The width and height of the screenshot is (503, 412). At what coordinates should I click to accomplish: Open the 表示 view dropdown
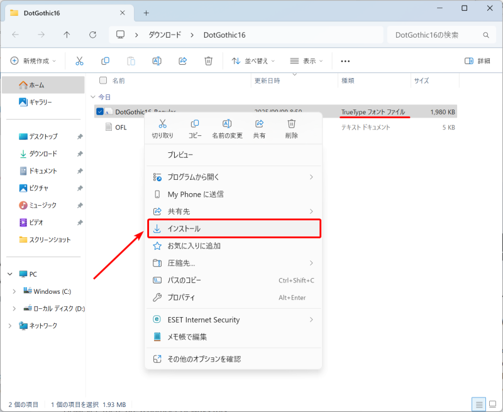coord(306,61)
